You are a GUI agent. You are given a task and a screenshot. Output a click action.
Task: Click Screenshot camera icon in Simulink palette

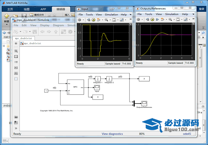pyautogui.click(x=16, y=117)
